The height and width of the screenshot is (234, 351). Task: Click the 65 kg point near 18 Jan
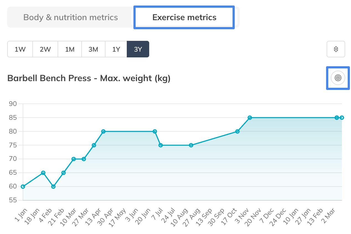click(43, 173)
